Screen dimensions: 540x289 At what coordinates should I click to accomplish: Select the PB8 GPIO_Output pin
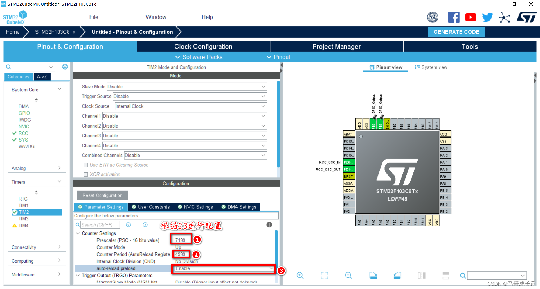coord(380,124)
